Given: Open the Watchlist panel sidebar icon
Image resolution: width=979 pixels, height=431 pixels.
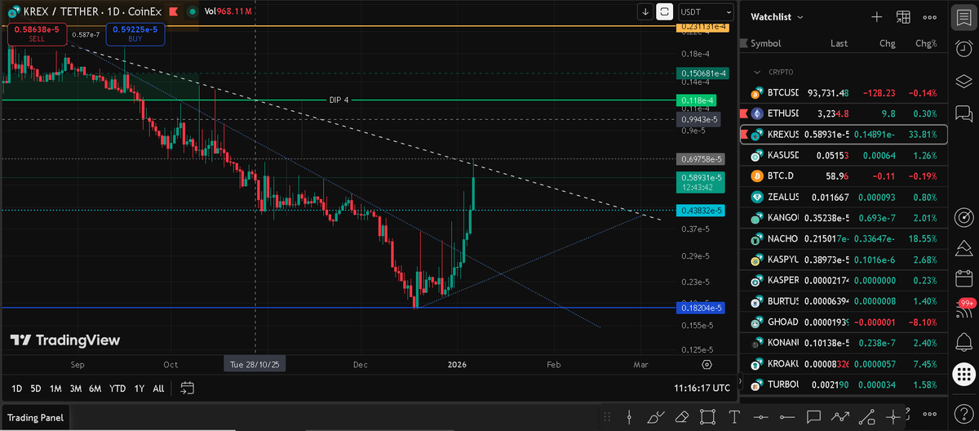Looking at the screenshot, I should (x=963, y=17).
